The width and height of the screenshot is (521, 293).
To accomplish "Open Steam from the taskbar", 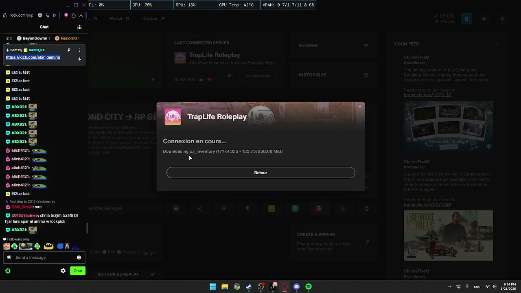I will click(249, 286).
